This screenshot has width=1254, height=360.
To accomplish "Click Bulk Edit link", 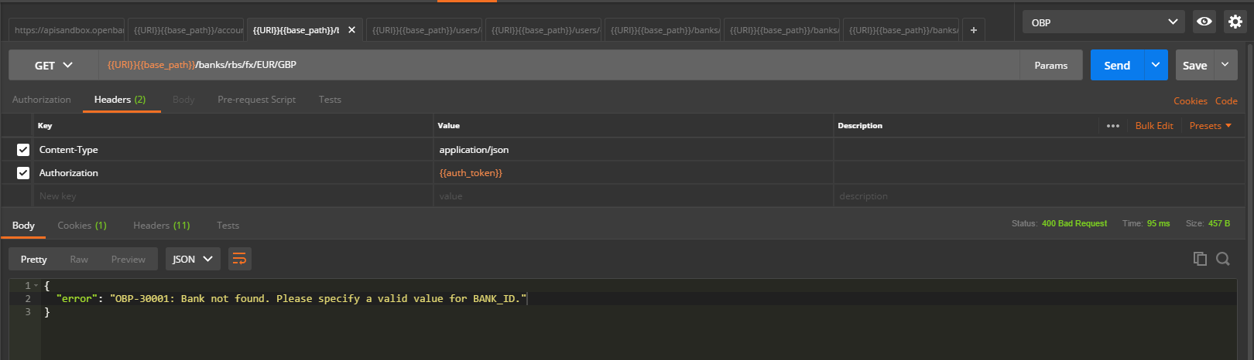I will [1154, 126].
